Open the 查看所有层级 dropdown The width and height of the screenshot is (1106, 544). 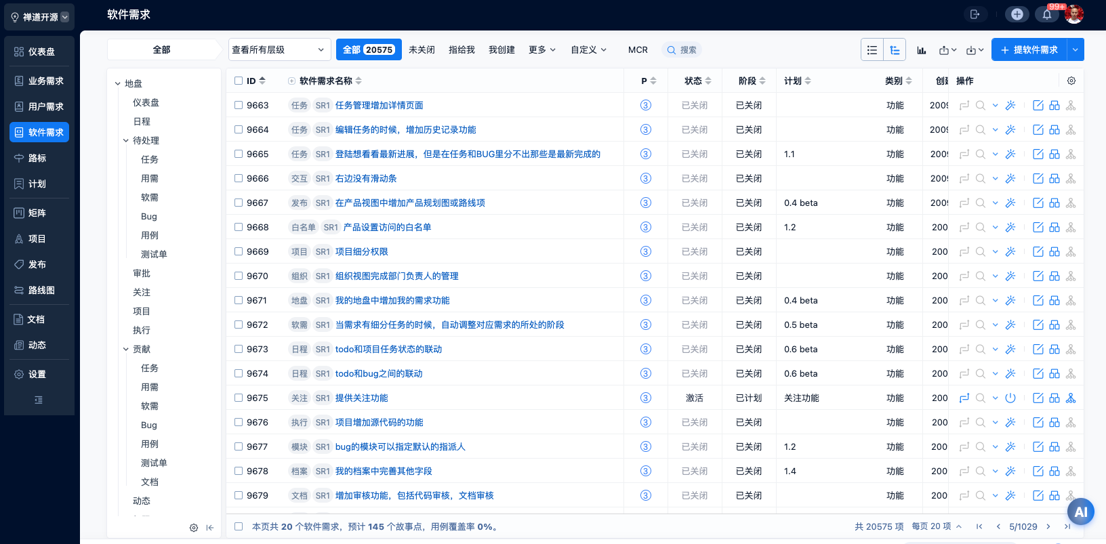coord(279,50)
